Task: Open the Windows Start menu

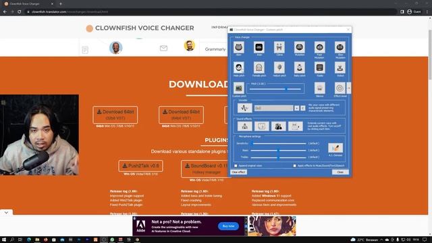Action: coord(4,240)
